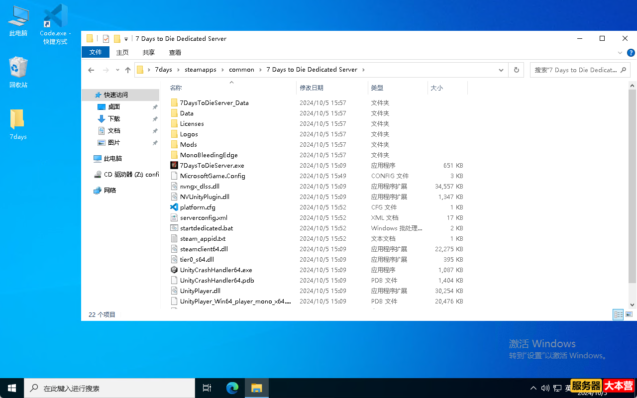This screenshot has height=398, width=637.
Task: Click the Up-one-level arrow beside the address bar
Action: (128, 70)
